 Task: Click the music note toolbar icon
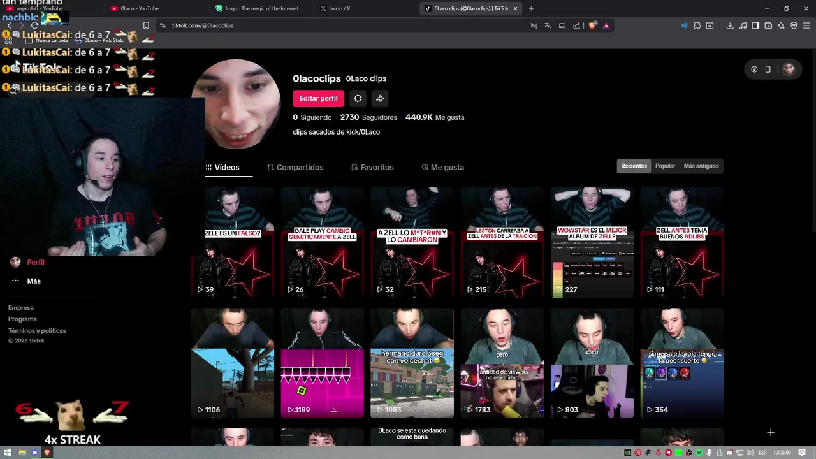(743, 25)
